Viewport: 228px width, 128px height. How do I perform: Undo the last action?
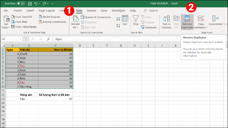pyautogui.click(x=36, y=4)
